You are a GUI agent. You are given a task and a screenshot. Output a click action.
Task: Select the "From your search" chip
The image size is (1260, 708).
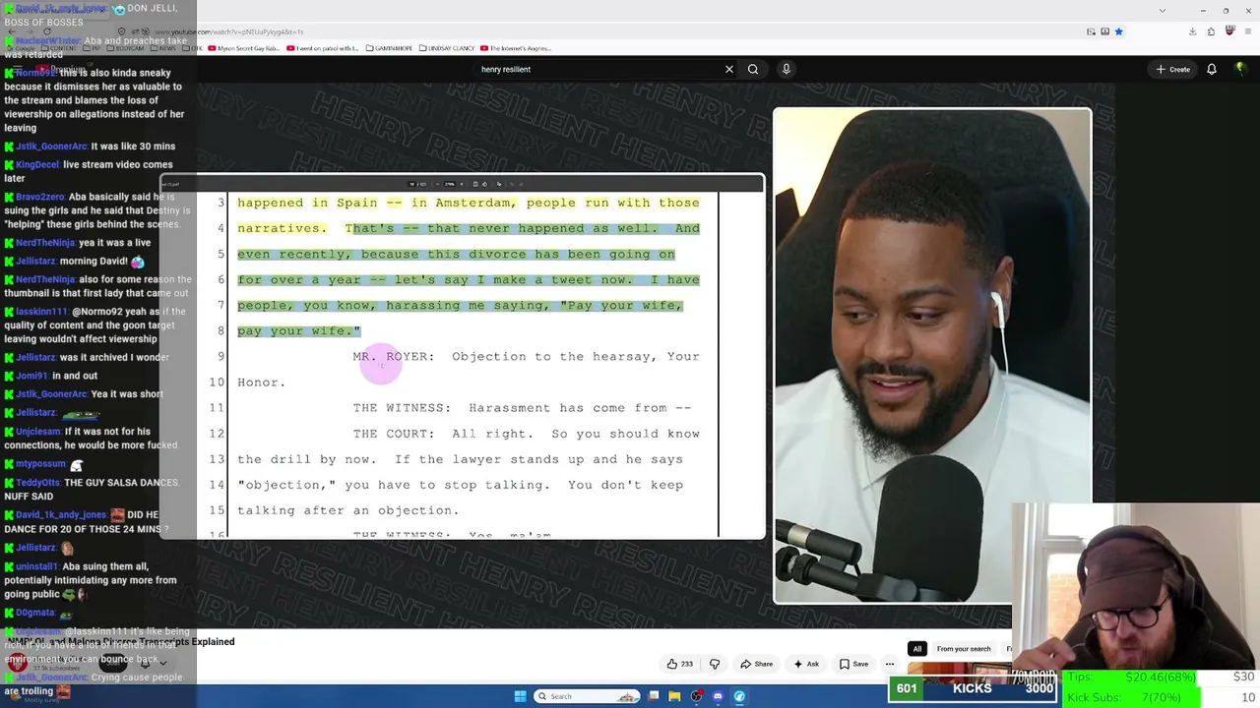pyautogui.click(x=964, y=649)
